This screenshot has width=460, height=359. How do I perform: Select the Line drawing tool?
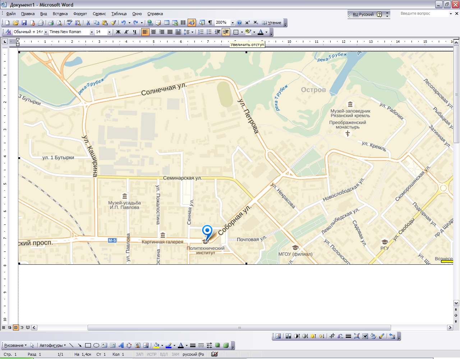[x=71, y=345]
